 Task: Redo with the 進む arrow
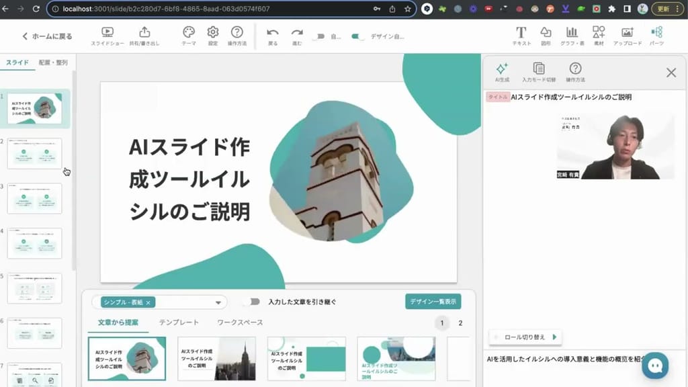coord(297,36)
